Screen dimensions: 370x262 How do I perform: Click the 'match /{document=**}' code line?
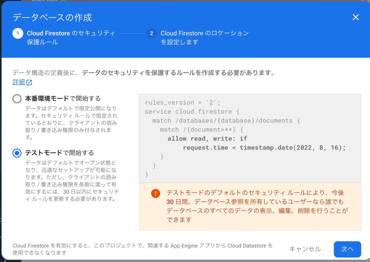(x=201, y=130)
